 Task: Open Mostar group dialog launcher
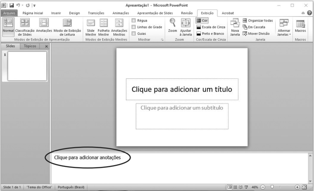tap(162, 40)
